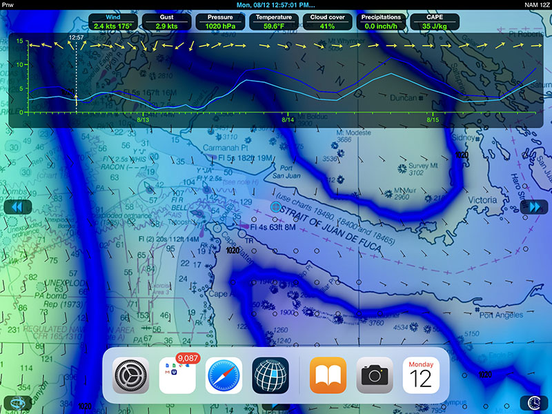Launch Safari from the dock
This screenshot has width=552, height=414.
(224, 375)
